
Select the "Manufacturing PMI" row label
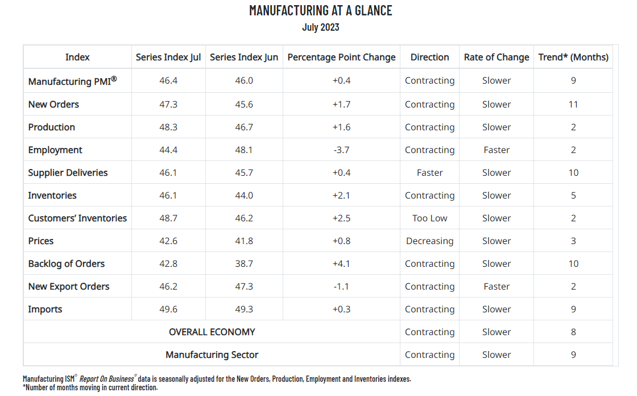pyautogui.click(x=73, y=81)
